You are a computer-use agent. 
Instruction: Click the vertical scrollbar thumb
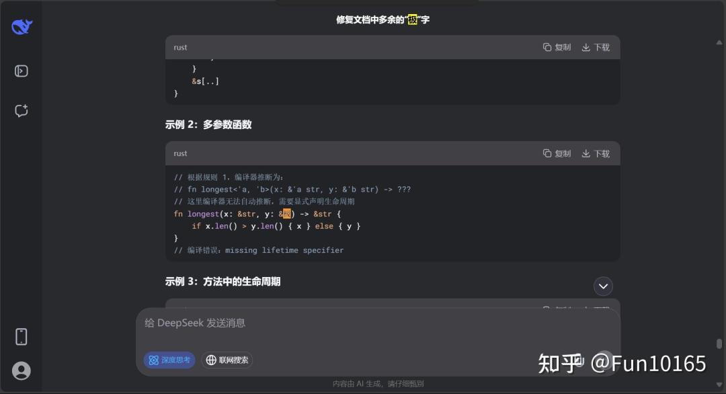tap(719, 344)
